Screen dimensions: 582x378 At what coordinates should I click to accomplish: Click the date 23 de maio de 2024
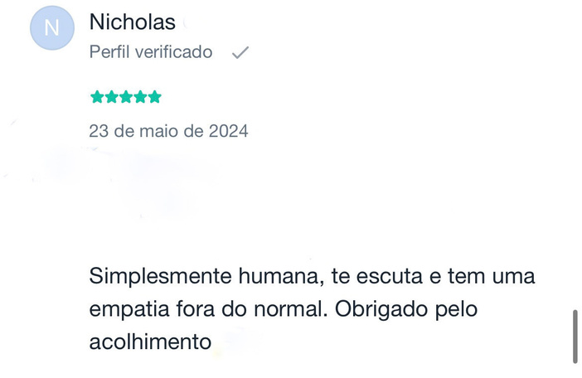click(168, 131)
